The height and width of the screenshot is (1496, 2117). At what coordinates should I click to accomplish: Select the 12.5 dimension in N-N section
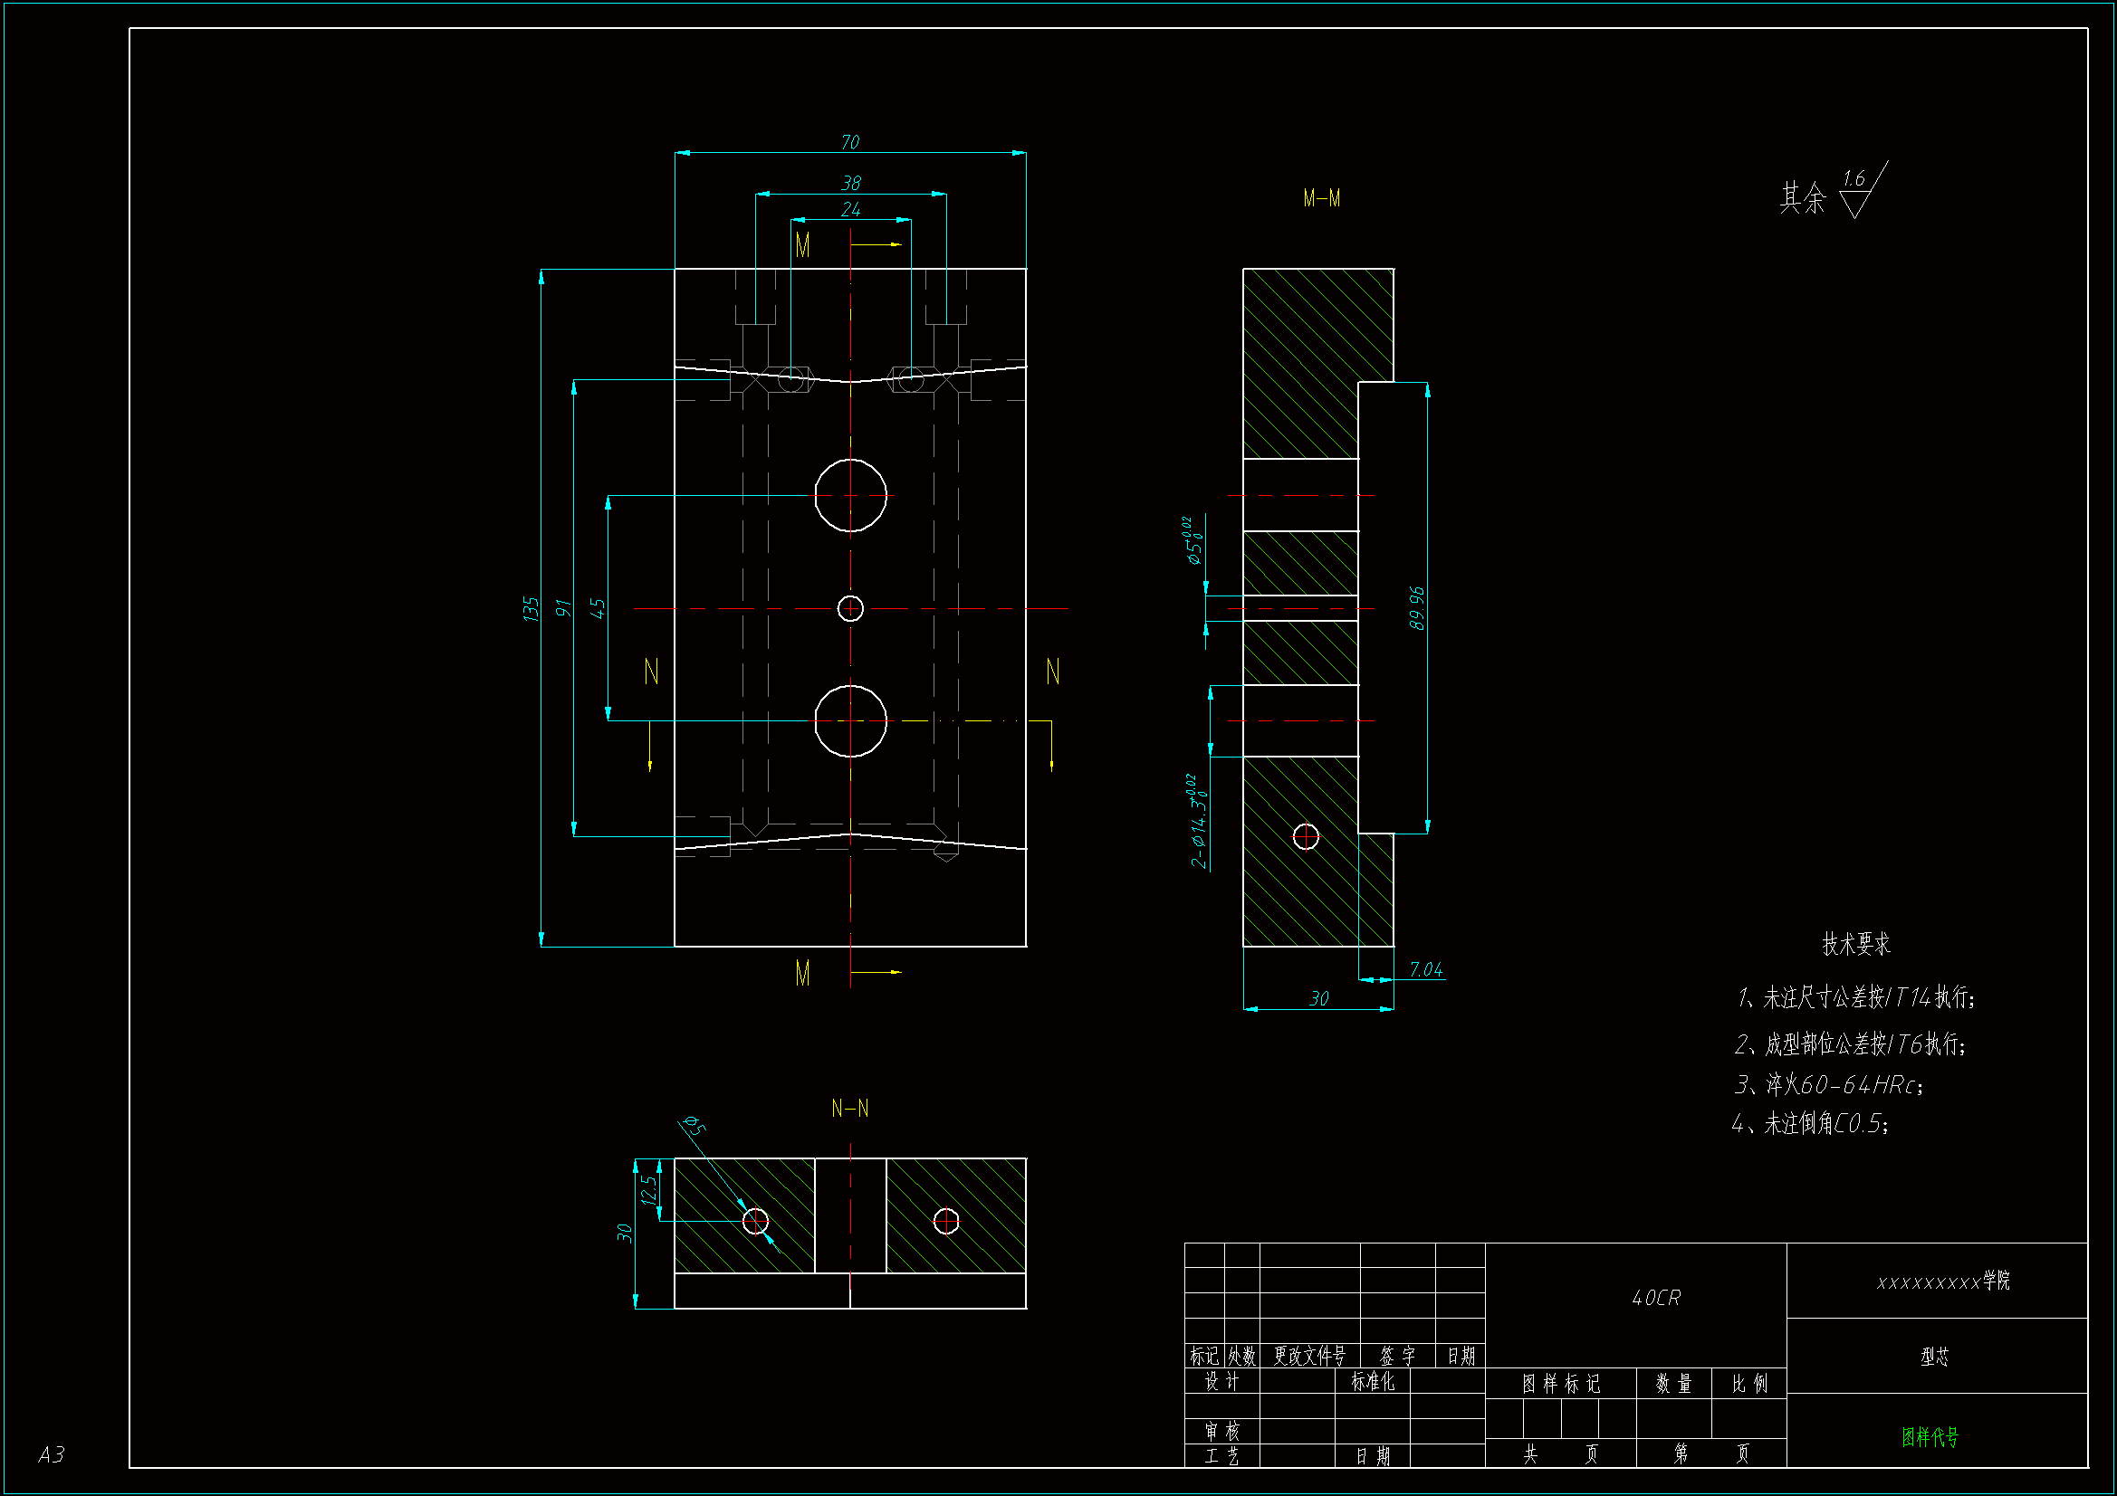(x=649, y=1190)
